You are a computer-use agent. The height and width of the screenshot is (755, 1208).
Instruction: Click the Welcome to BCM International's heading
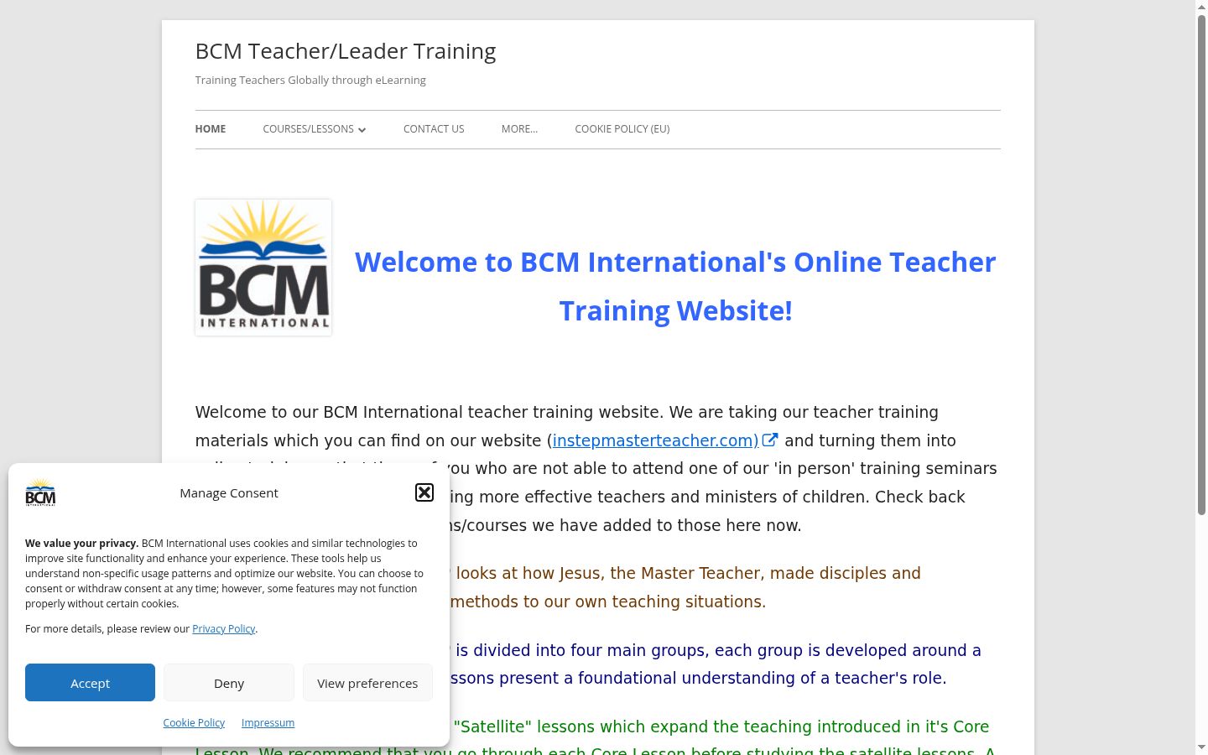[675, 286]
